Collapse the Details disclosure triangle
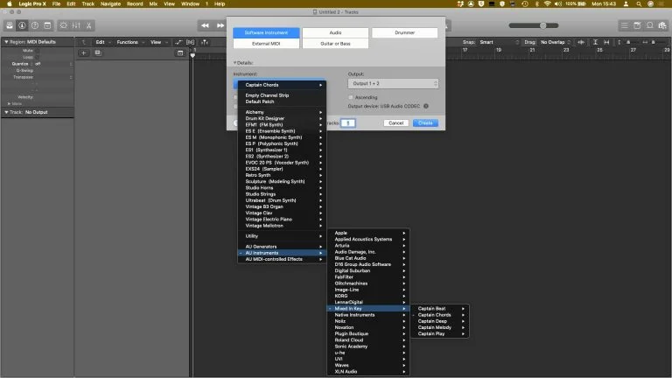 pos(234,63)
